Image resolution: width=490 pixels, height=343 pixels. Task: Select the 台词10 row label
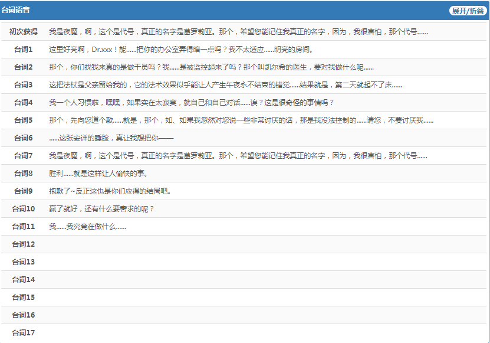click(24, 209)
